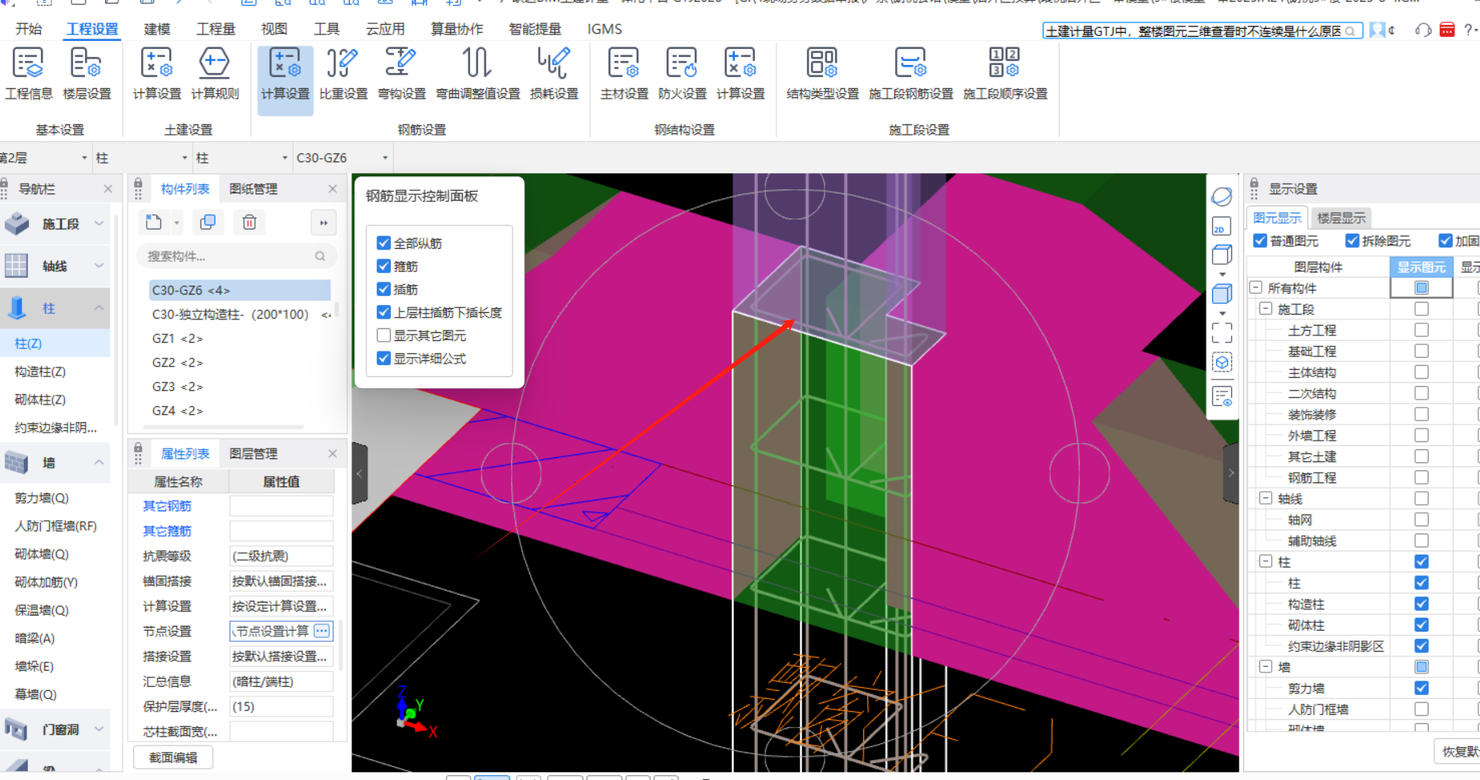Viewport: 1480px width, 780px height.
Task: Switch to 图纸管理 tab
Action: 253,189
